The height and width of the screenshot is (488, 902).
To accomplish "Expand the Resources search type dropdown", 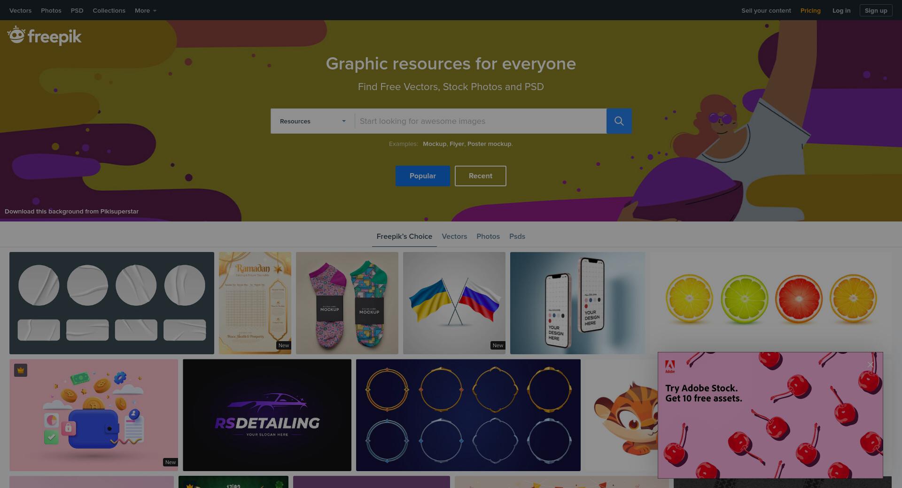I will point(312,121).
